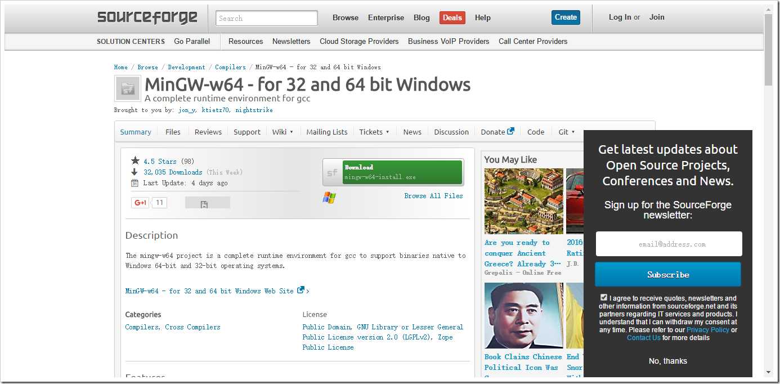
Task: Click the star rating icon
Action: (135, 161)
